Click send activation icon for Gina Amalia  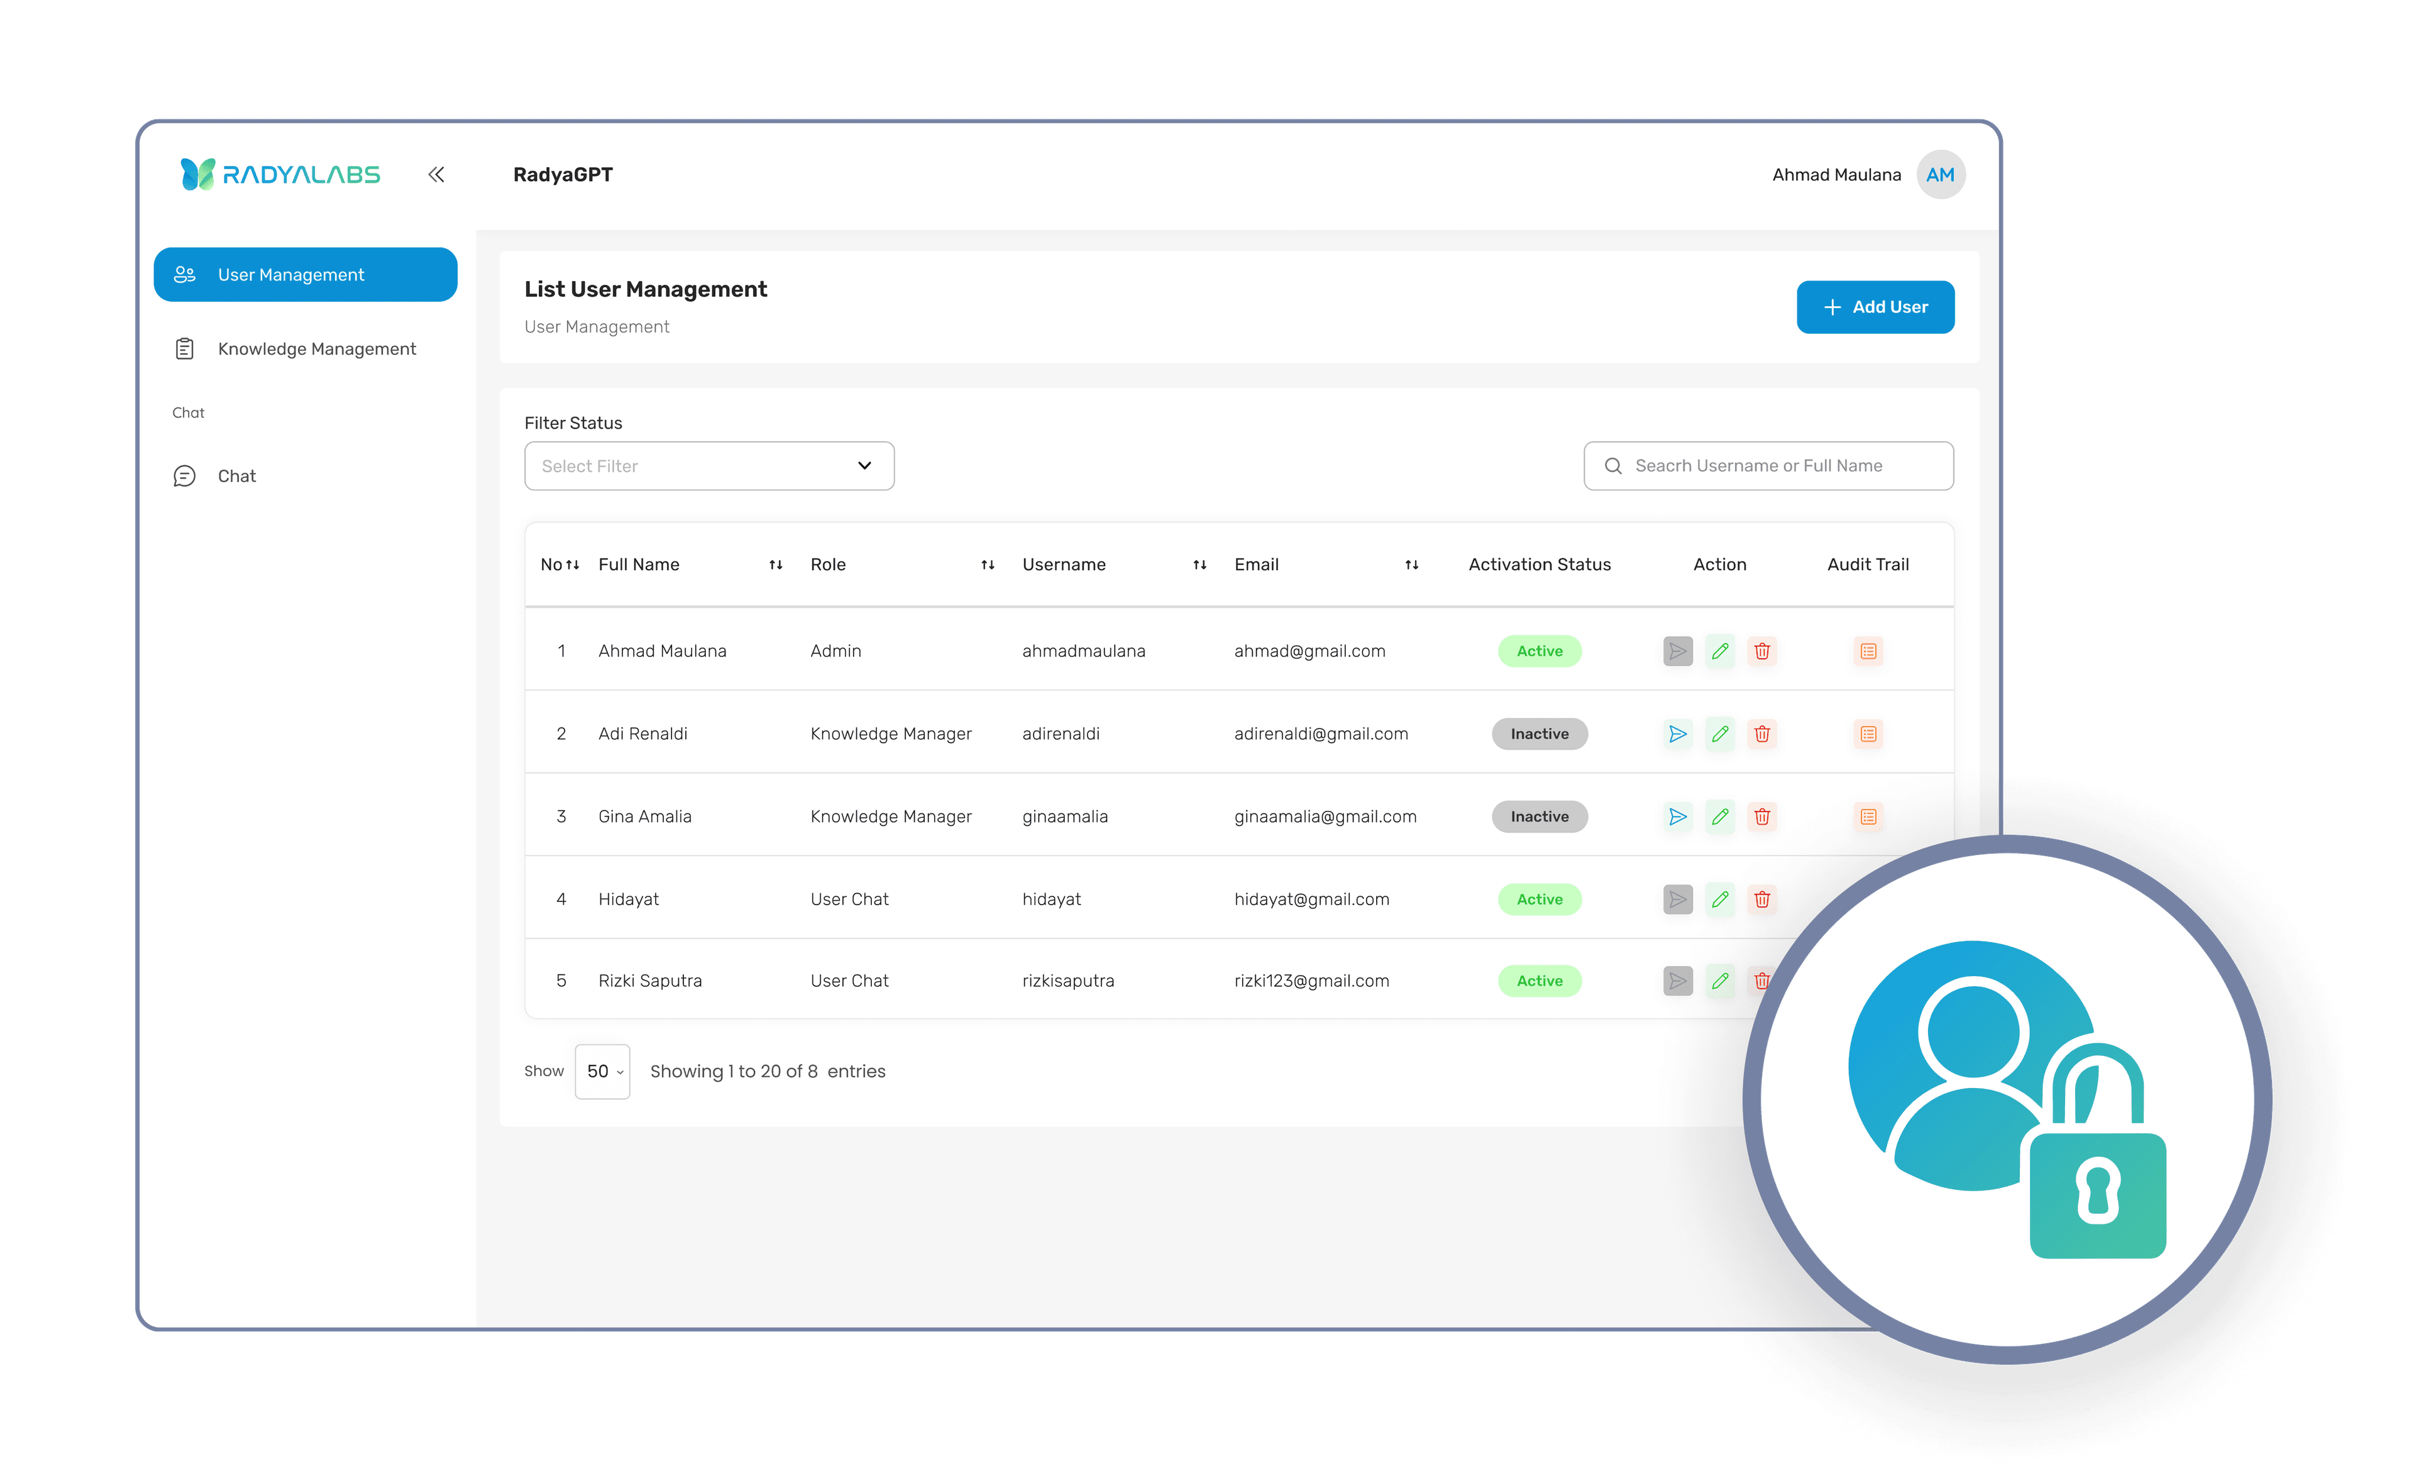pos(1677,817)
